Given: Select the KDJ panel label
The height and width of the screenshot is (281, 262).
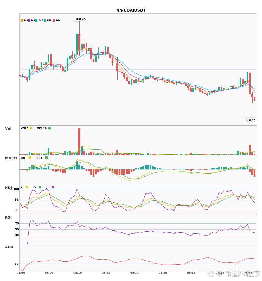Looking at the screenshot, I should [x=8, y=188].
